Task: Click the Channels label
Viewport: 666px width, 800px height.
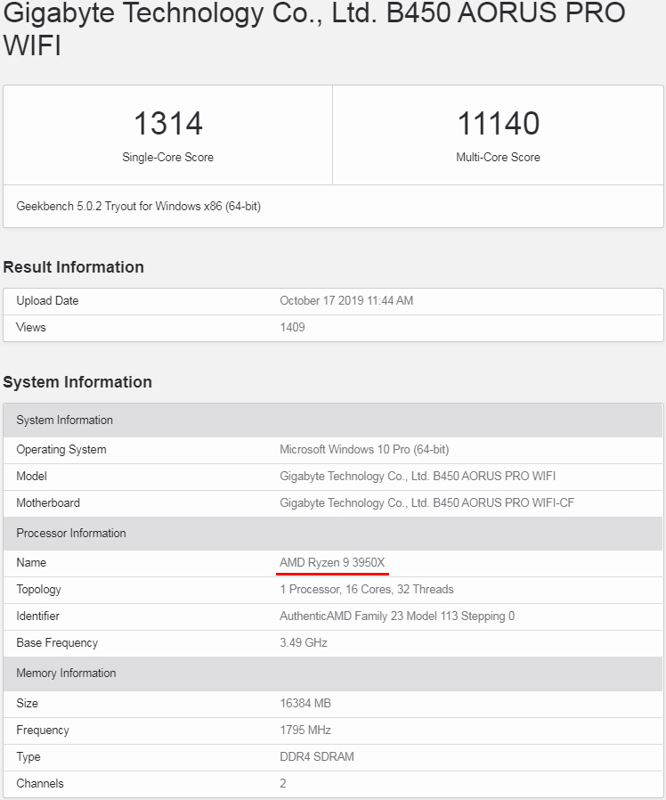Action: [40, 783]
